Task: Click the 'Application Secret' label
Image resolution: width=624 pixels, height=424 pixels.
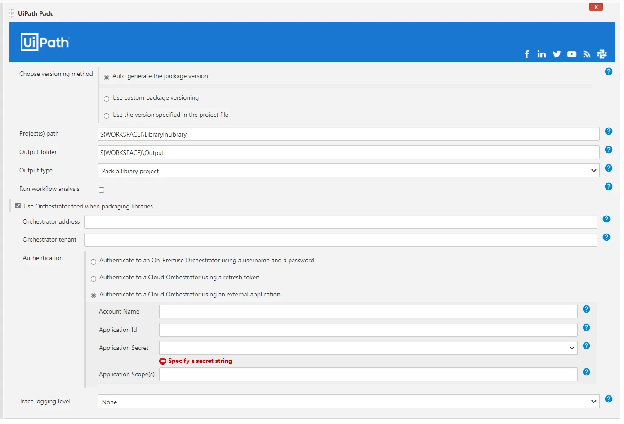Action: click(x=124, y=348)
